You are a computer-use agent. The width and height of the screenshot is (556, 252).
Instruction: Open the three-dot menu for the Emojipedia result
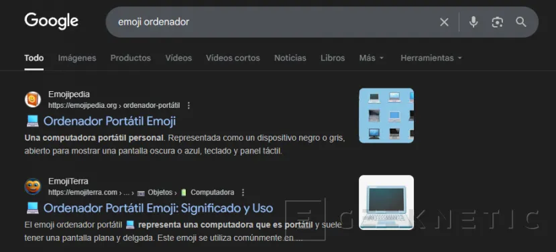coord(188,105)
